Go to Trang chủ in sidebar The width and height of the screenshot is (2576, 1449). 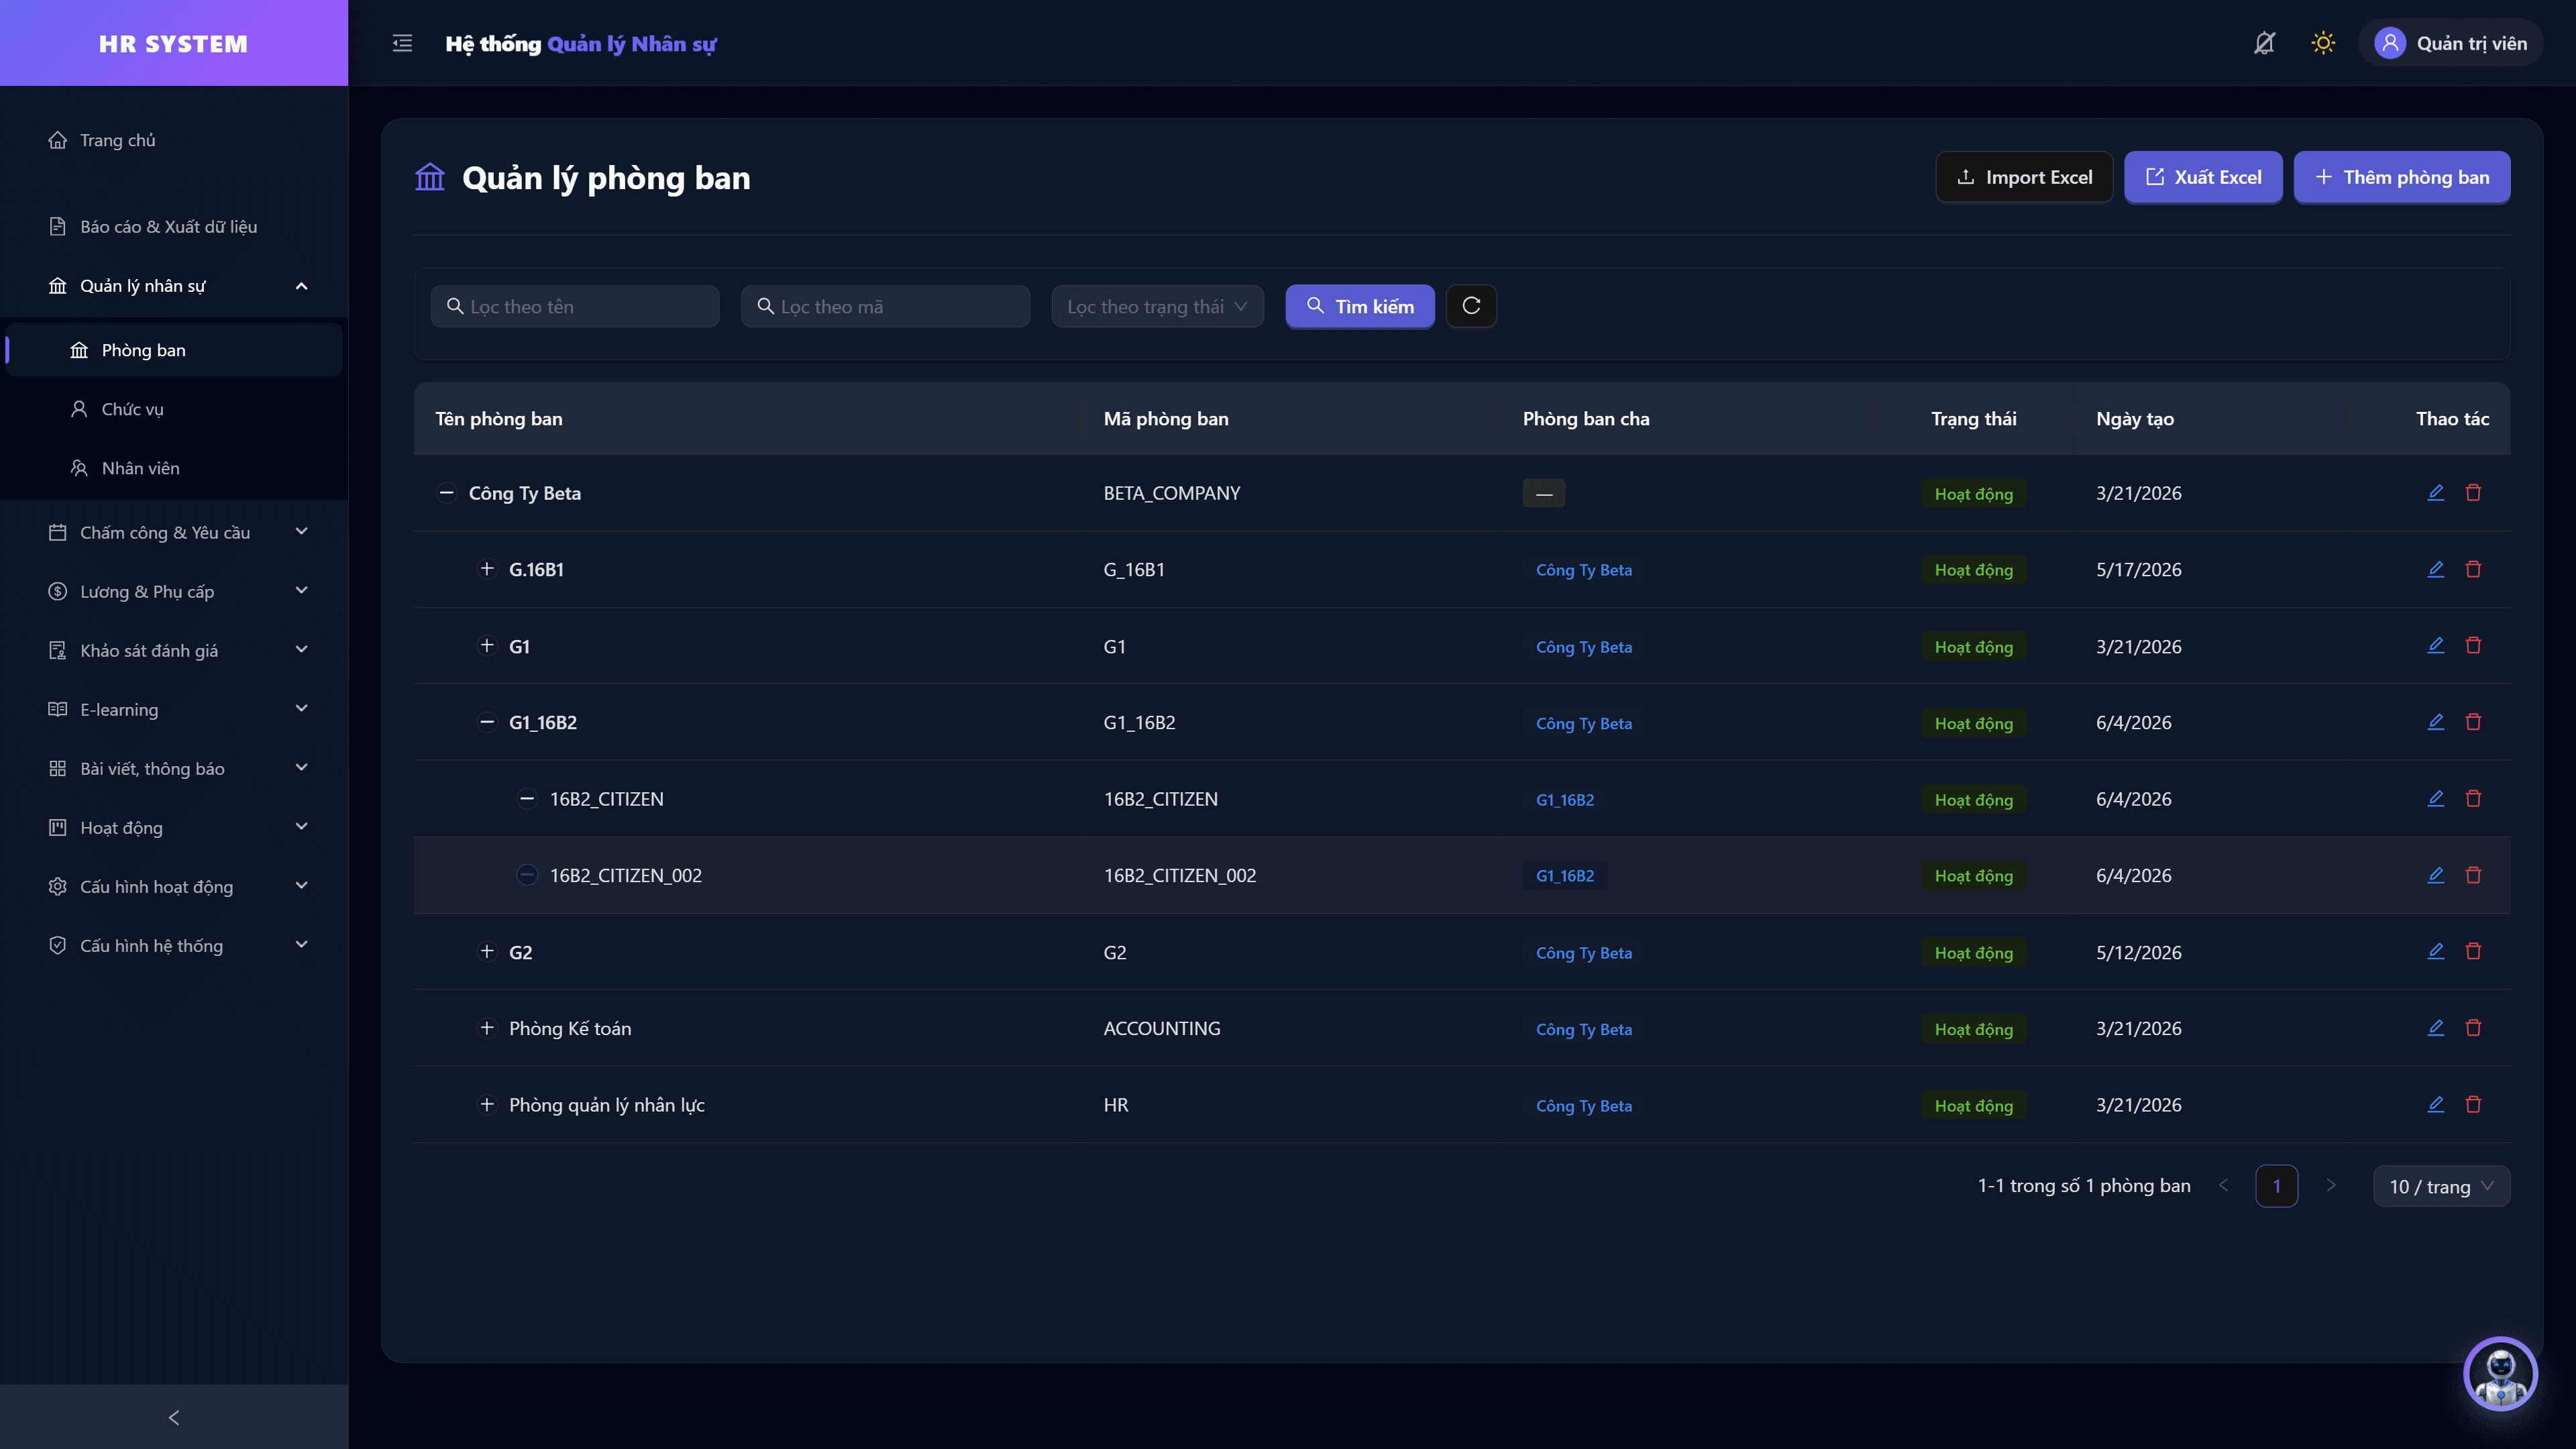tap(174, 140)
